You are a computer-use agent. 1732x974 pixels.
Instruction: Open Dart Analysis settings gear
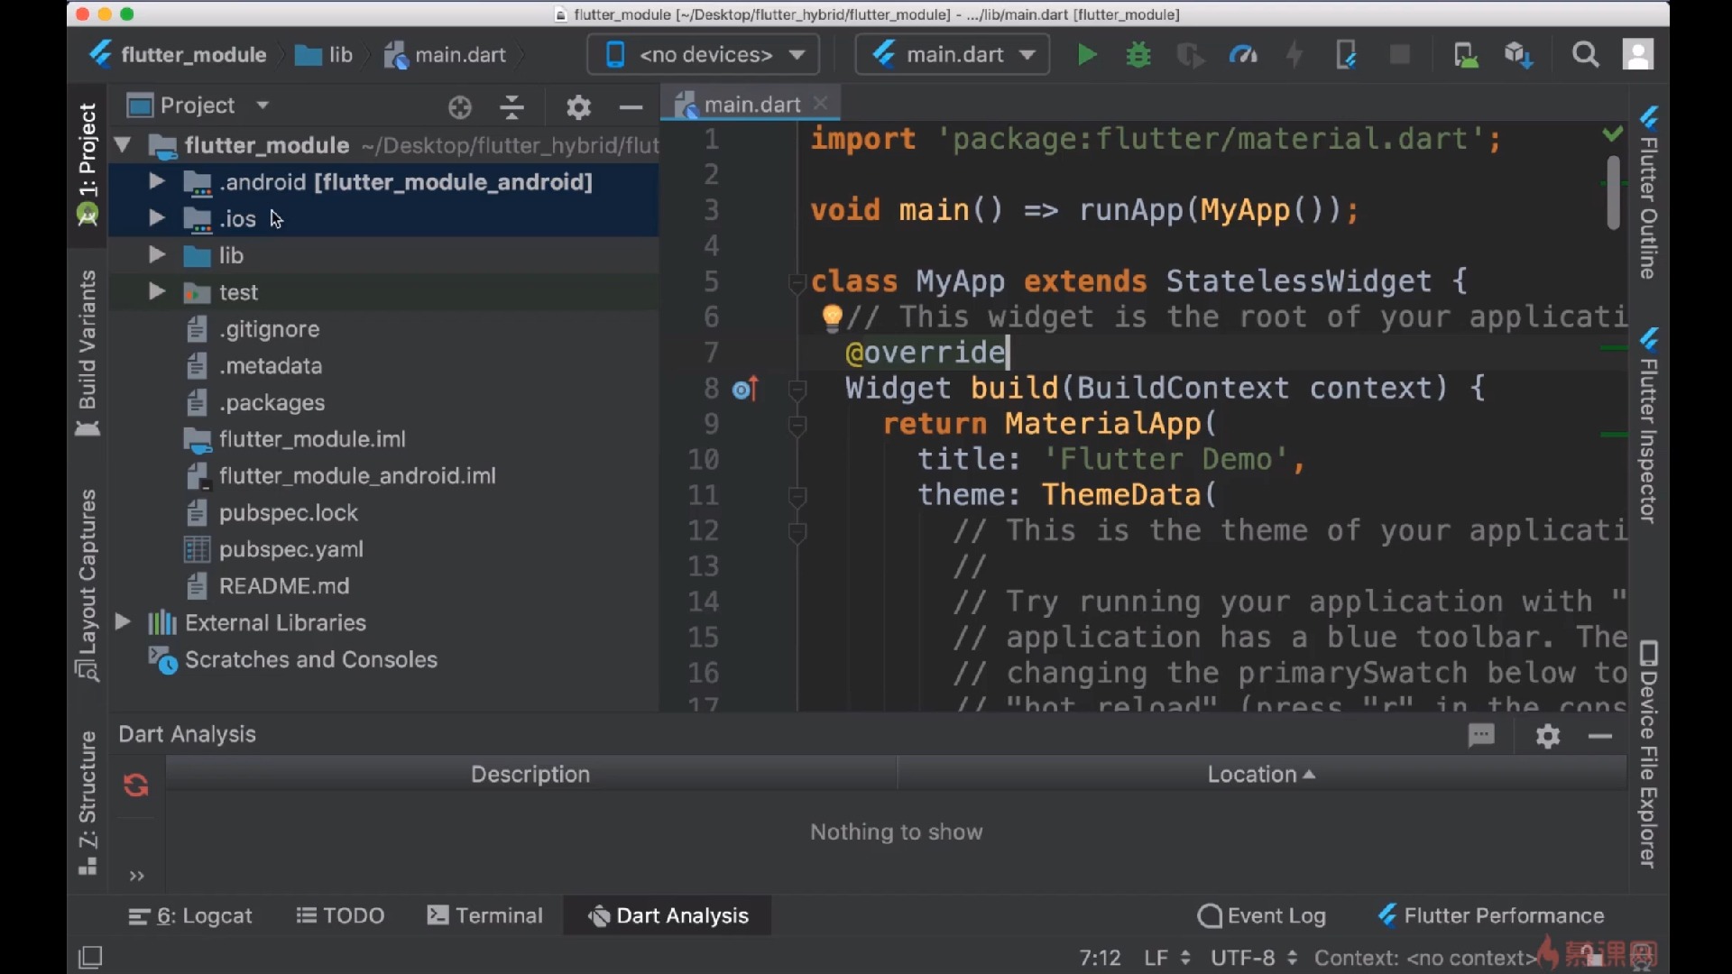(x=1548, y=737)
